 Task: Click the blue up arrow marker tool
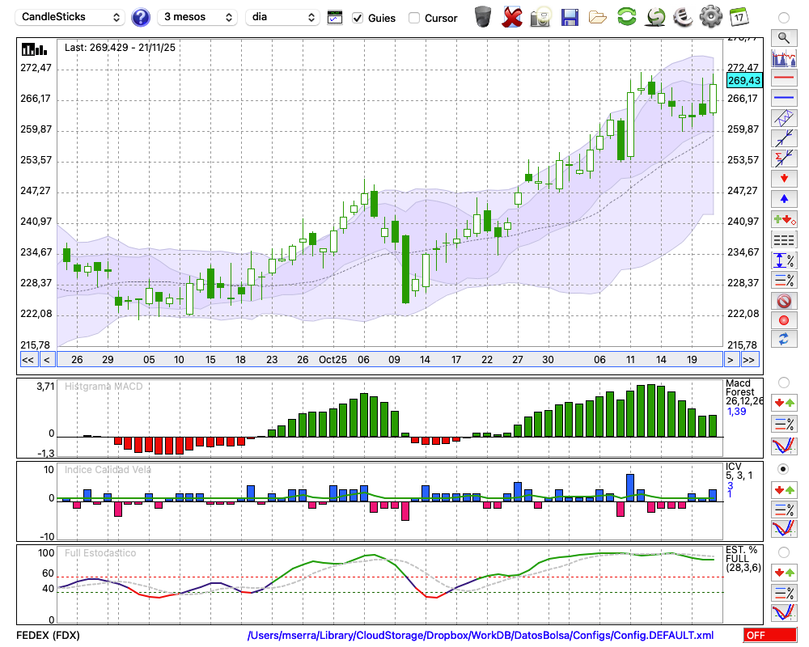pyautogui.click(x=784, y=199)
